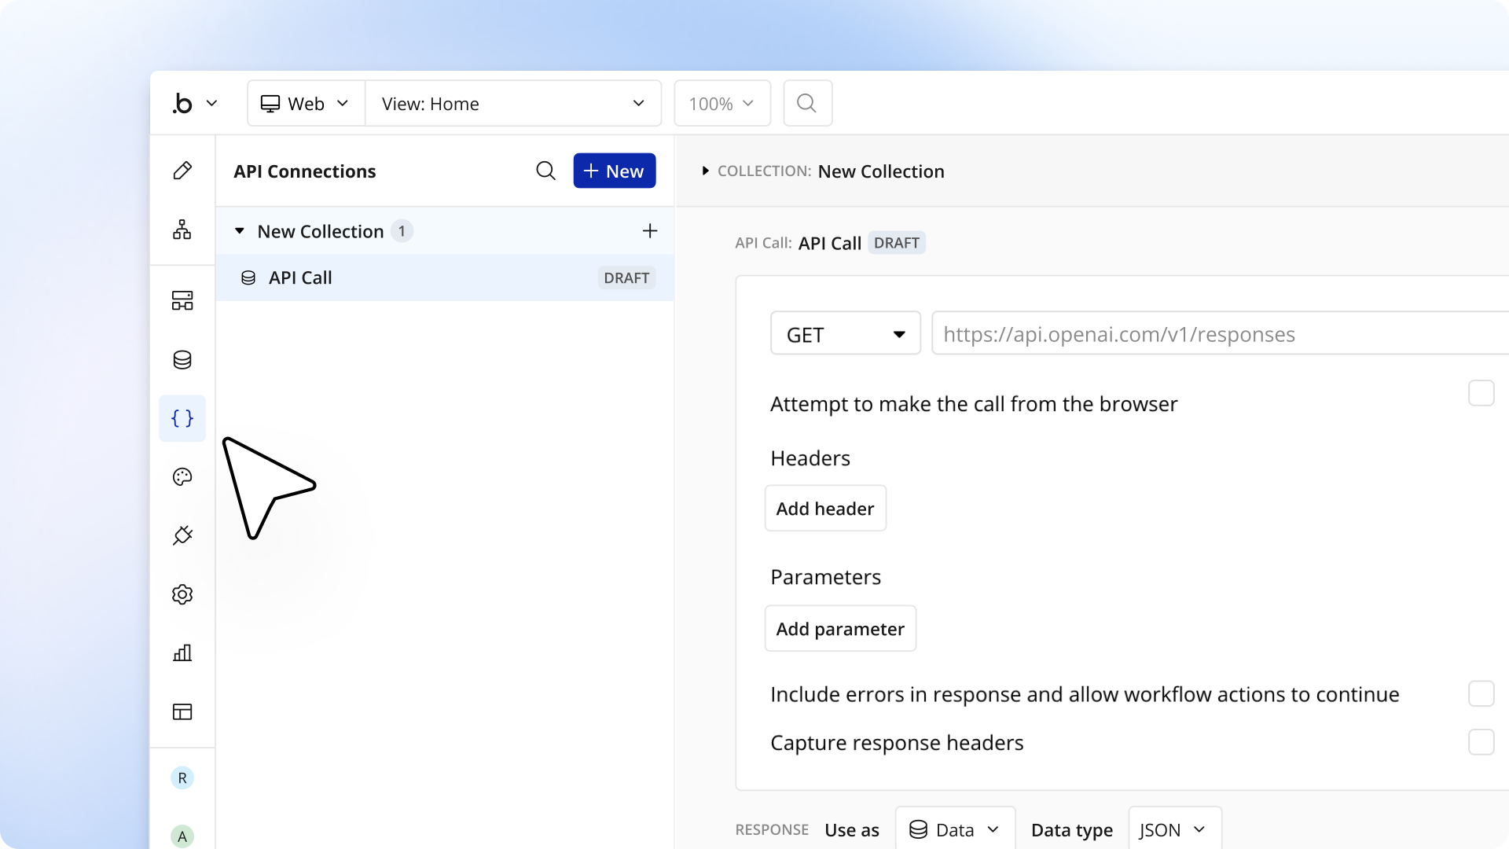Viewport: 1509px width, 849px height.
Task: Click the New API connection button
Action: [614, 171]
